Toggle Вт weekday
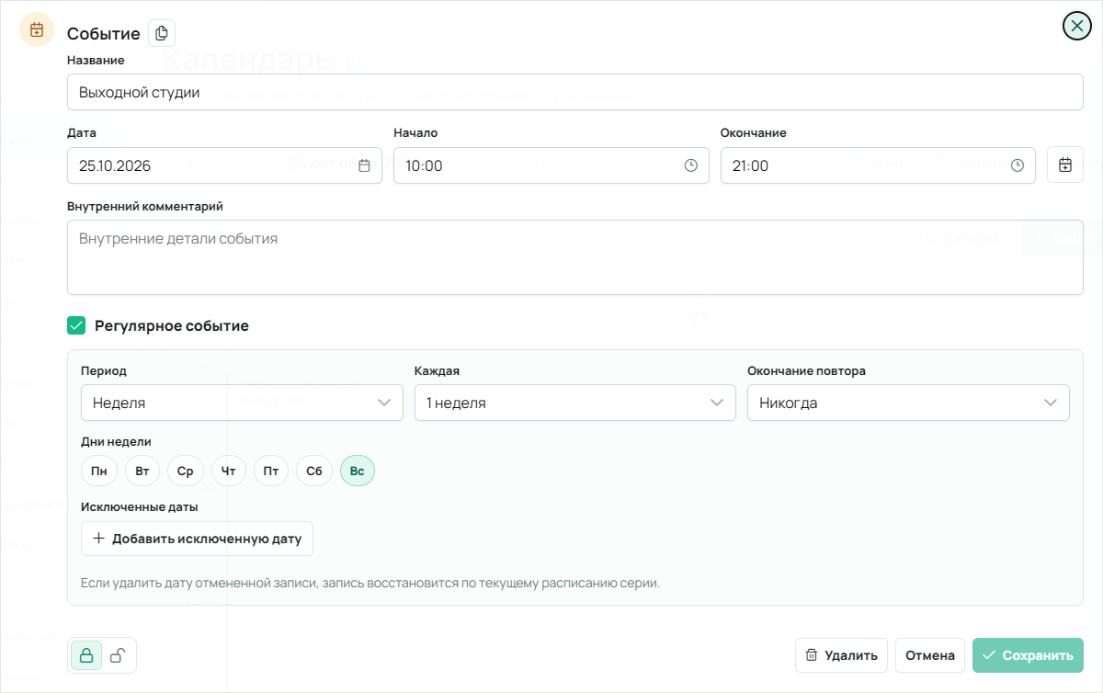 (x=142, y=471)
